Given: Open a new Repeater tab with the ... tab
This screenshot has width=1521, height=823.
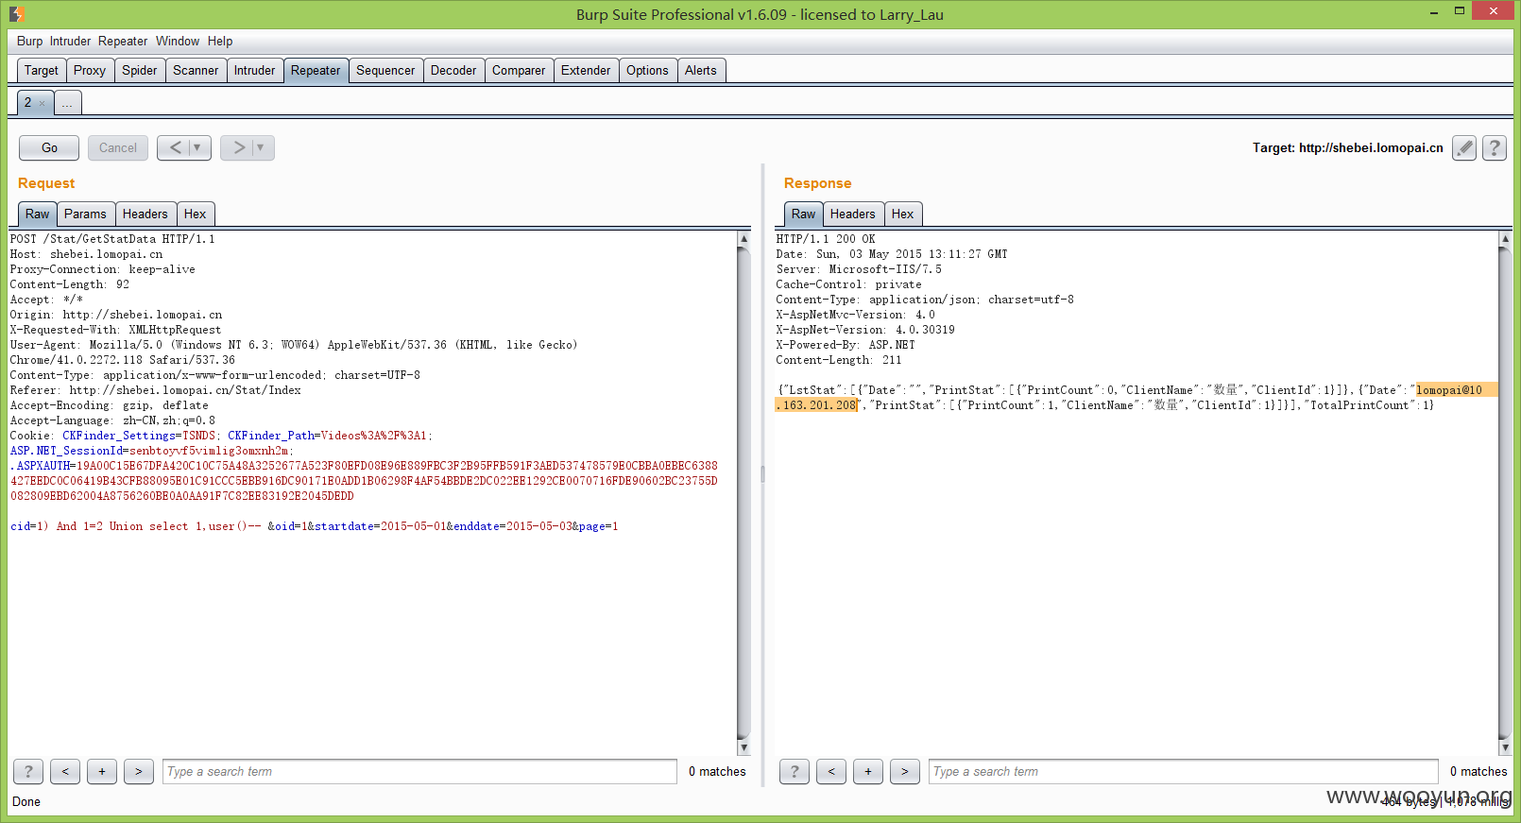Looking at the screenshot, I should click(68, 103).
